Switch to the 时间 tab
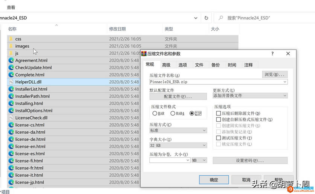 232,65
